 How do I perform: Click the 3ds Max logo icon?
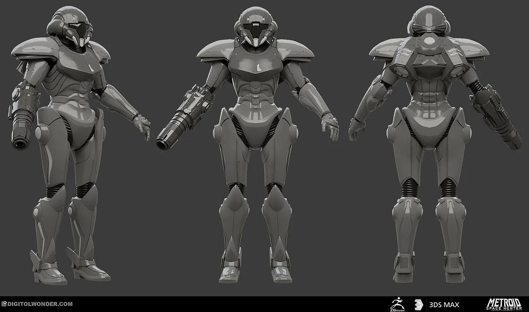[x=419, y=305]
